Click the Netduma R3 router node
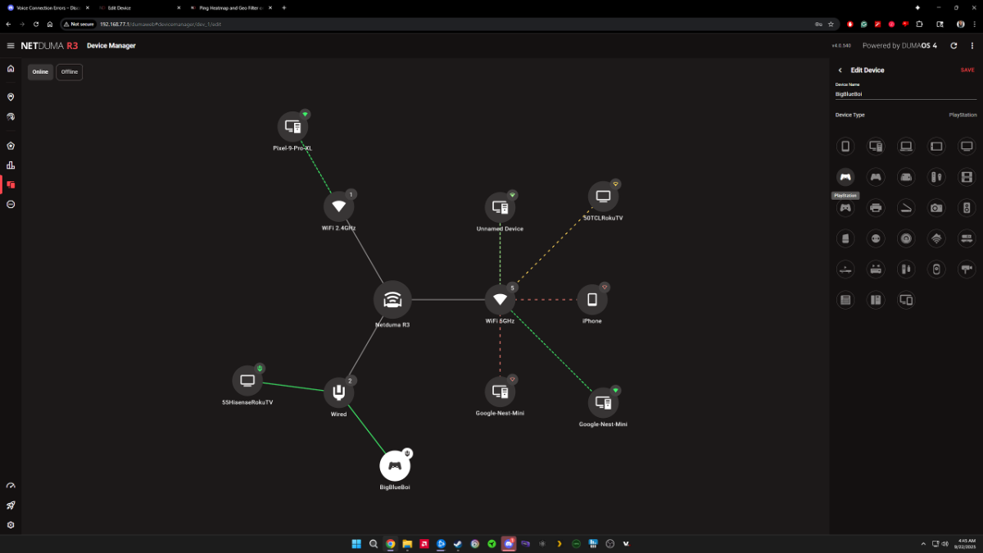 [392, 300]
